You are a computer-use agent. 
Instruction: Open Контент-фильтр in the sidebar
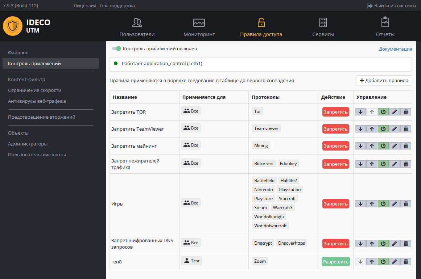pos(26,79)
